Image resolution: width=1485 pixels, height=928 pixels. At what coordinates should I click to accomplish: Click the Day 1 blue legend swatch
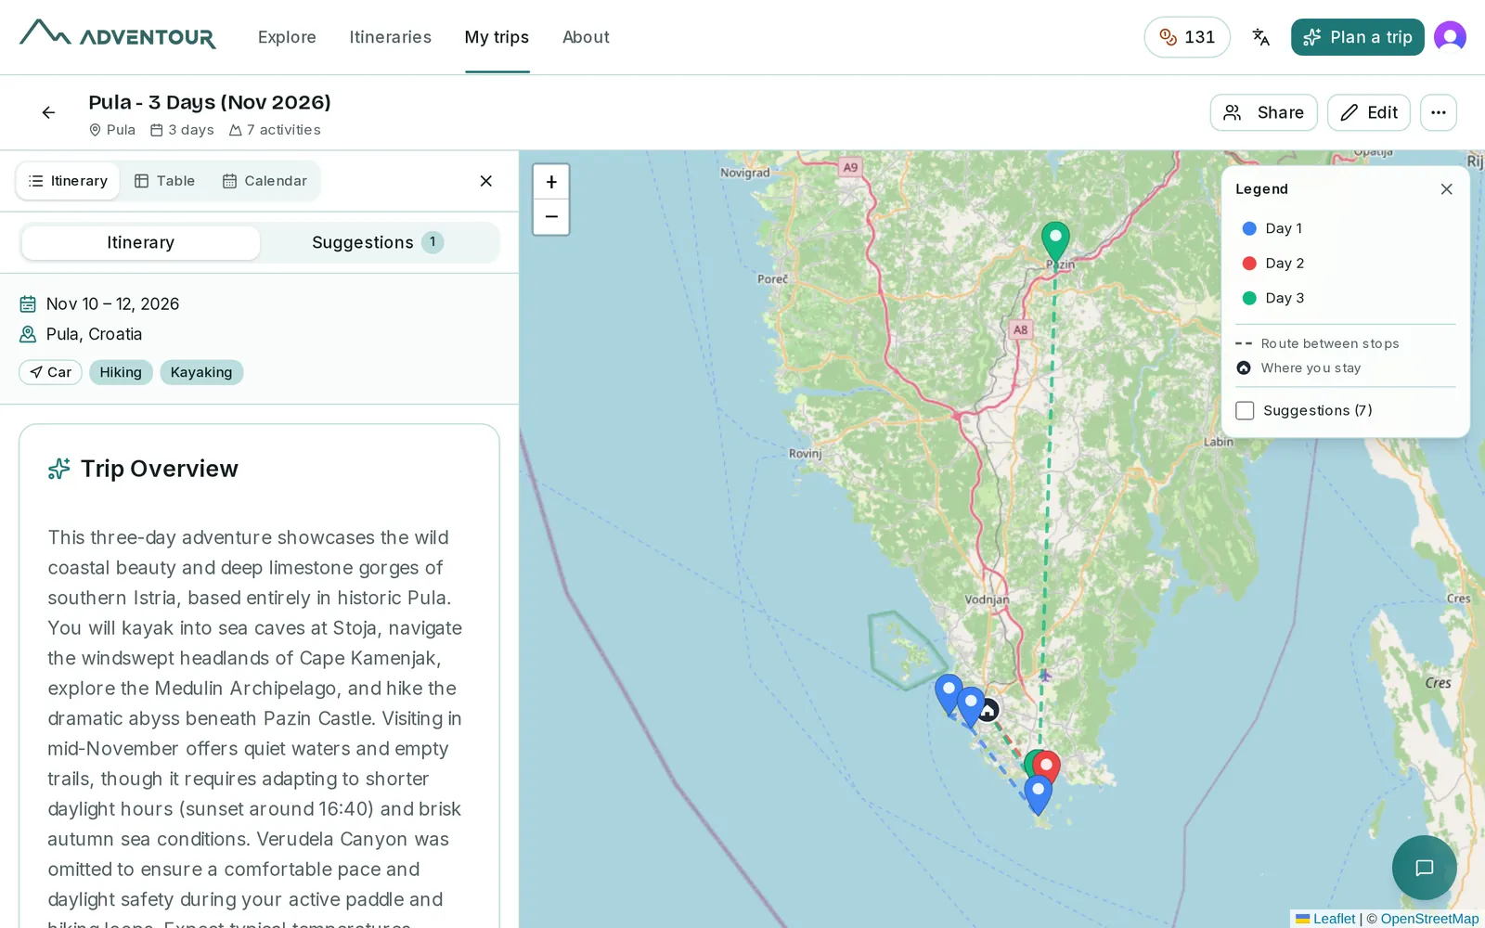point(1249,228)
